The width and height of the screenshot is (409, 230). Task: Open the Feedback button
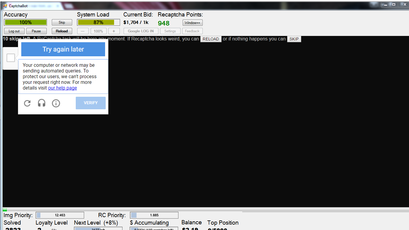[192, 31]
